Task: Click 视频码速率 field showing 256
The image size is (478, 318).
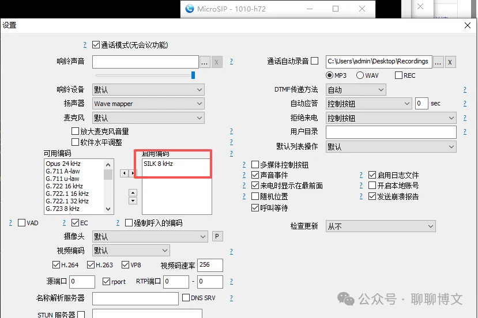Action: pyautogui.click(x=210, y=265)
